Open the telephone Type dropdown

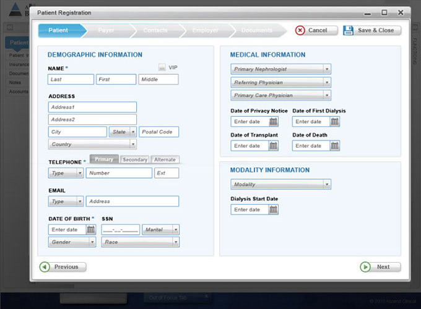tap(66, 173)
